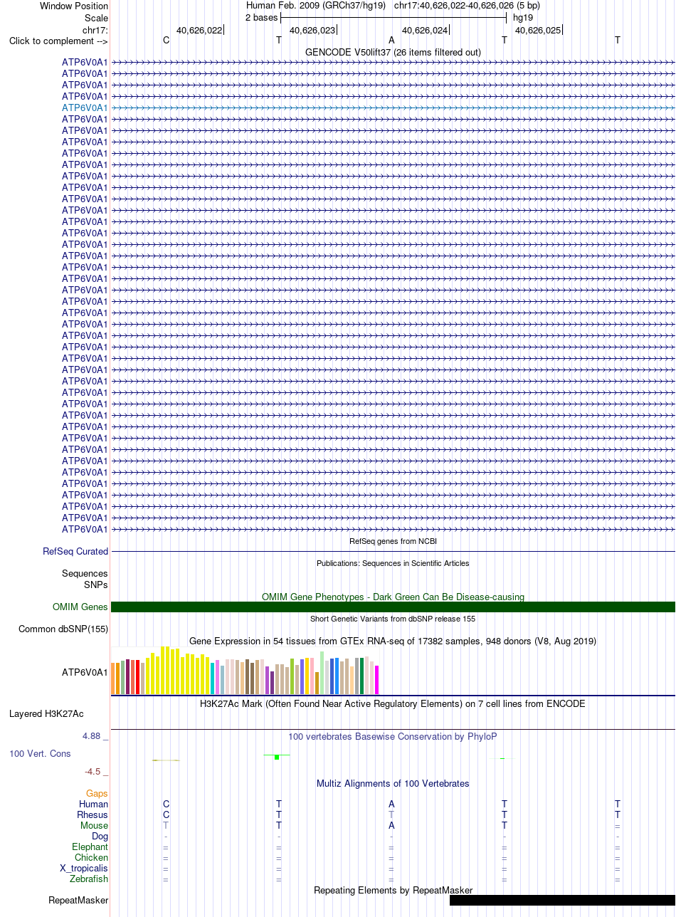Open the Common dbSNP(155) track label
The height and width of the screenshot is (917, 676).
(63, 629)
